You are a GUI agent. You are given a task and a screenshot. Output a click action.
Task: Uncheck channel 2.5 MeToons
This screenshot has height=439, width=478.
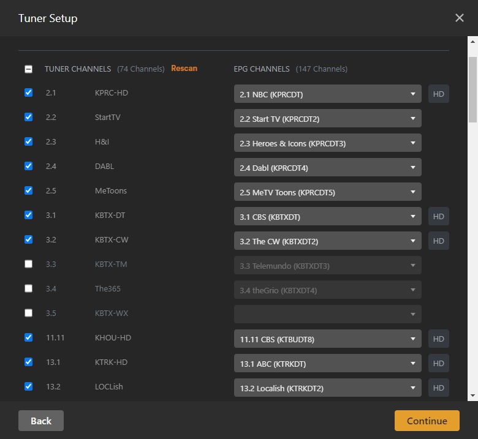[28, 190]
